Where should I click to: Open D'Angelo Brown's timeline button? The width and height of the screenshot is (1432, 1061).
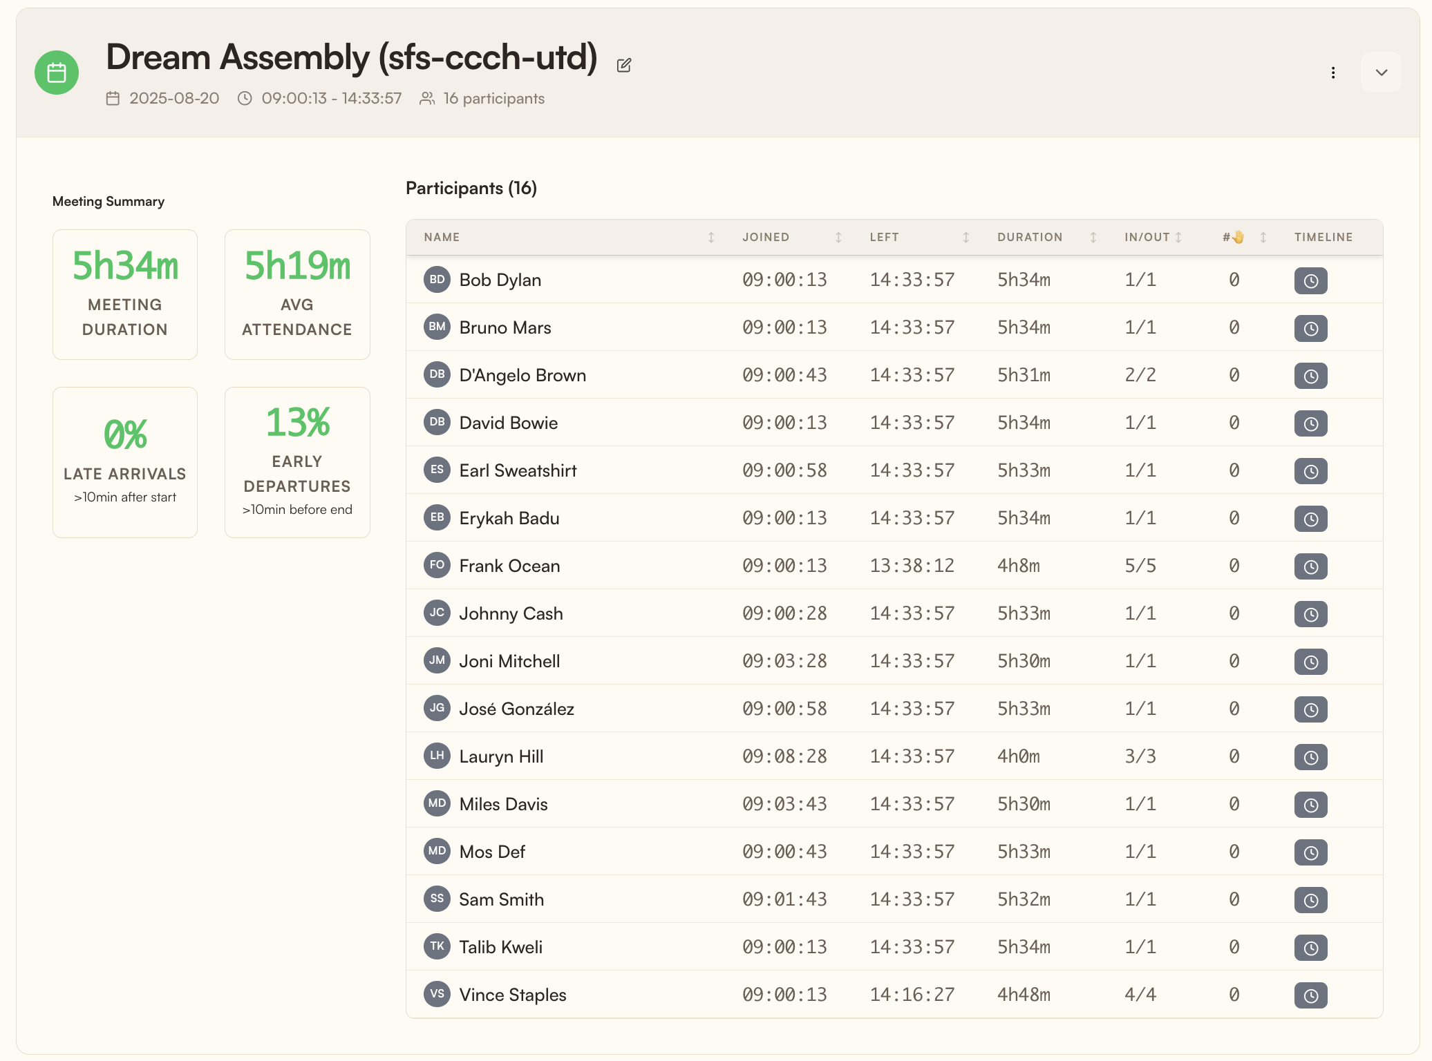pyautogui.click(x=1310, y=376)
